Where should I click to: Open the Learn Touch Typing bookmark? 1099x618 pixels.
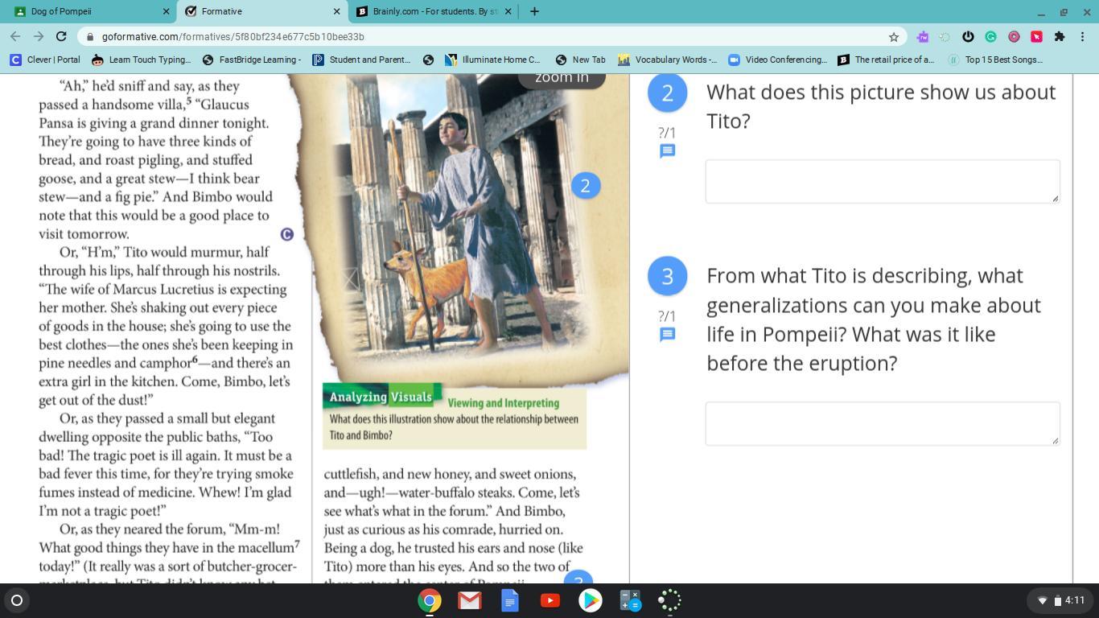click(142, 60)
